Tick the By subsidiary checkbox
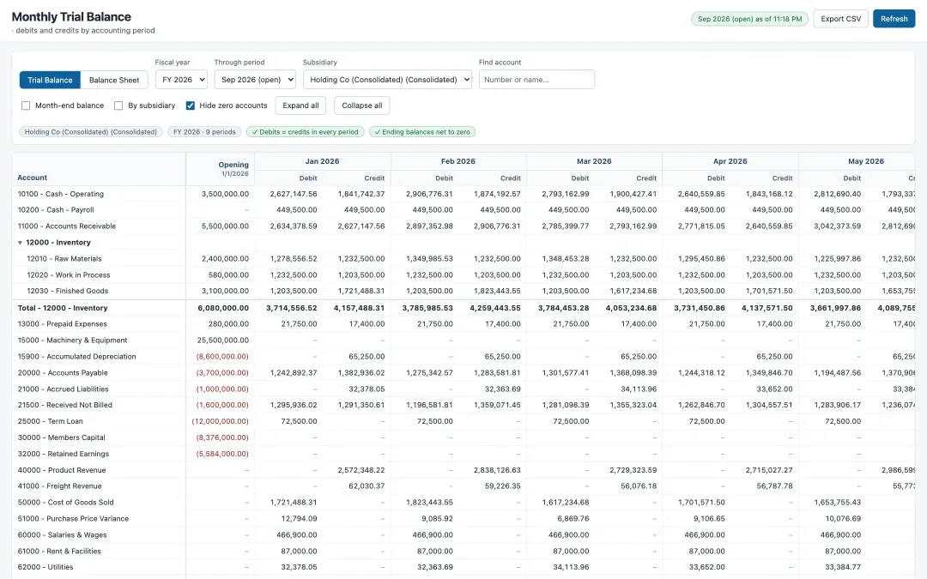The image size is (927, 579). coord(118,106)
